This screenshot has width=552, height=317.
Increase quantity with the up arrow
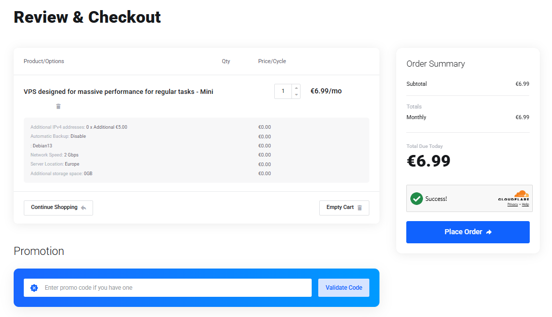tap(296, 88)
